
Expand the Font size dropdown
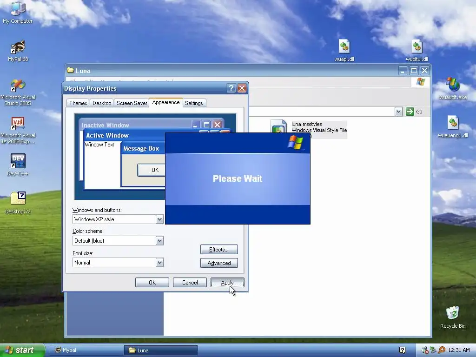coord(159,263)
